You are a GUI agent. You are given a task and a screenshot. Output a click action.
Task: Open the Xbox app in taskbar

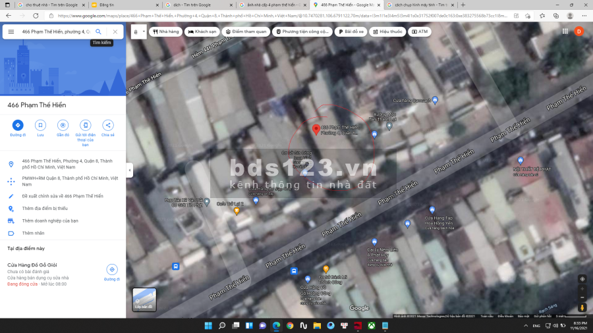pos(372,326)
